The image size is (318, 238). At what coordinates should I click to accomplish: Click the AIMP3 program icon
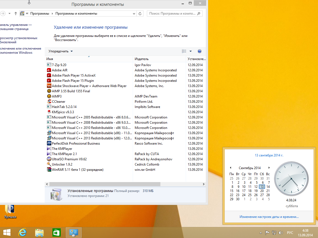(49, 96)
